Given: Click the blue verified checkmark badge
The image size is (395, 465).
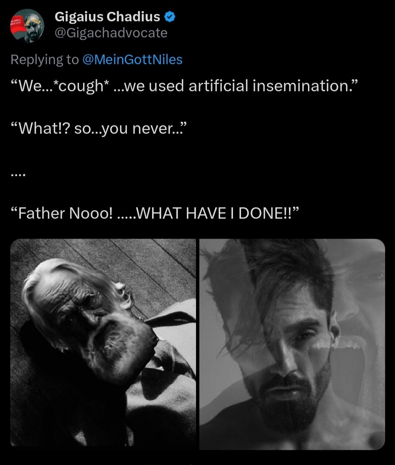Looking at the screenshot, I should click(x=170, y=16).
